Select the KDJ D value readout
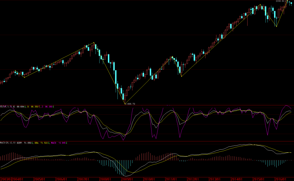 click(34, 106)
